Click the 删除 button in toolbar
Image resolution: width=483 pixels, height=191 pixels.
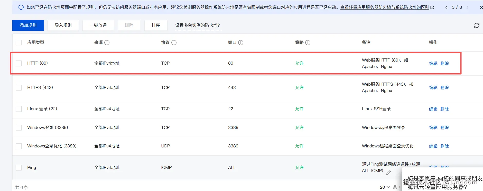(x=129, y=25)
